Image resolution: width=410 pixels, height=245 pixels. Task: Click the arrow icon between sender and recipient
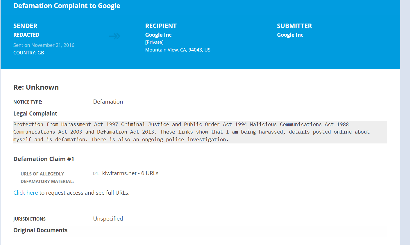pos(114,36)
